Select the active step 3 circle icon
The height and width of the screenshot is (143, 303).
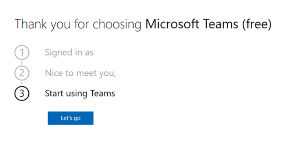[22, 93]
